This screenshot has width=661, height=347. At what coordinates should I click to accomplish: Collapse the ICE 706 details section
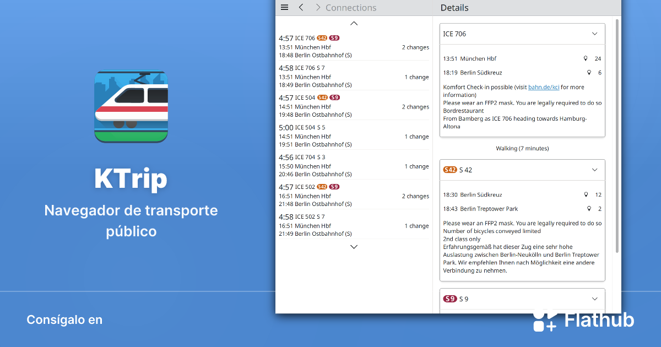(594, 34)
